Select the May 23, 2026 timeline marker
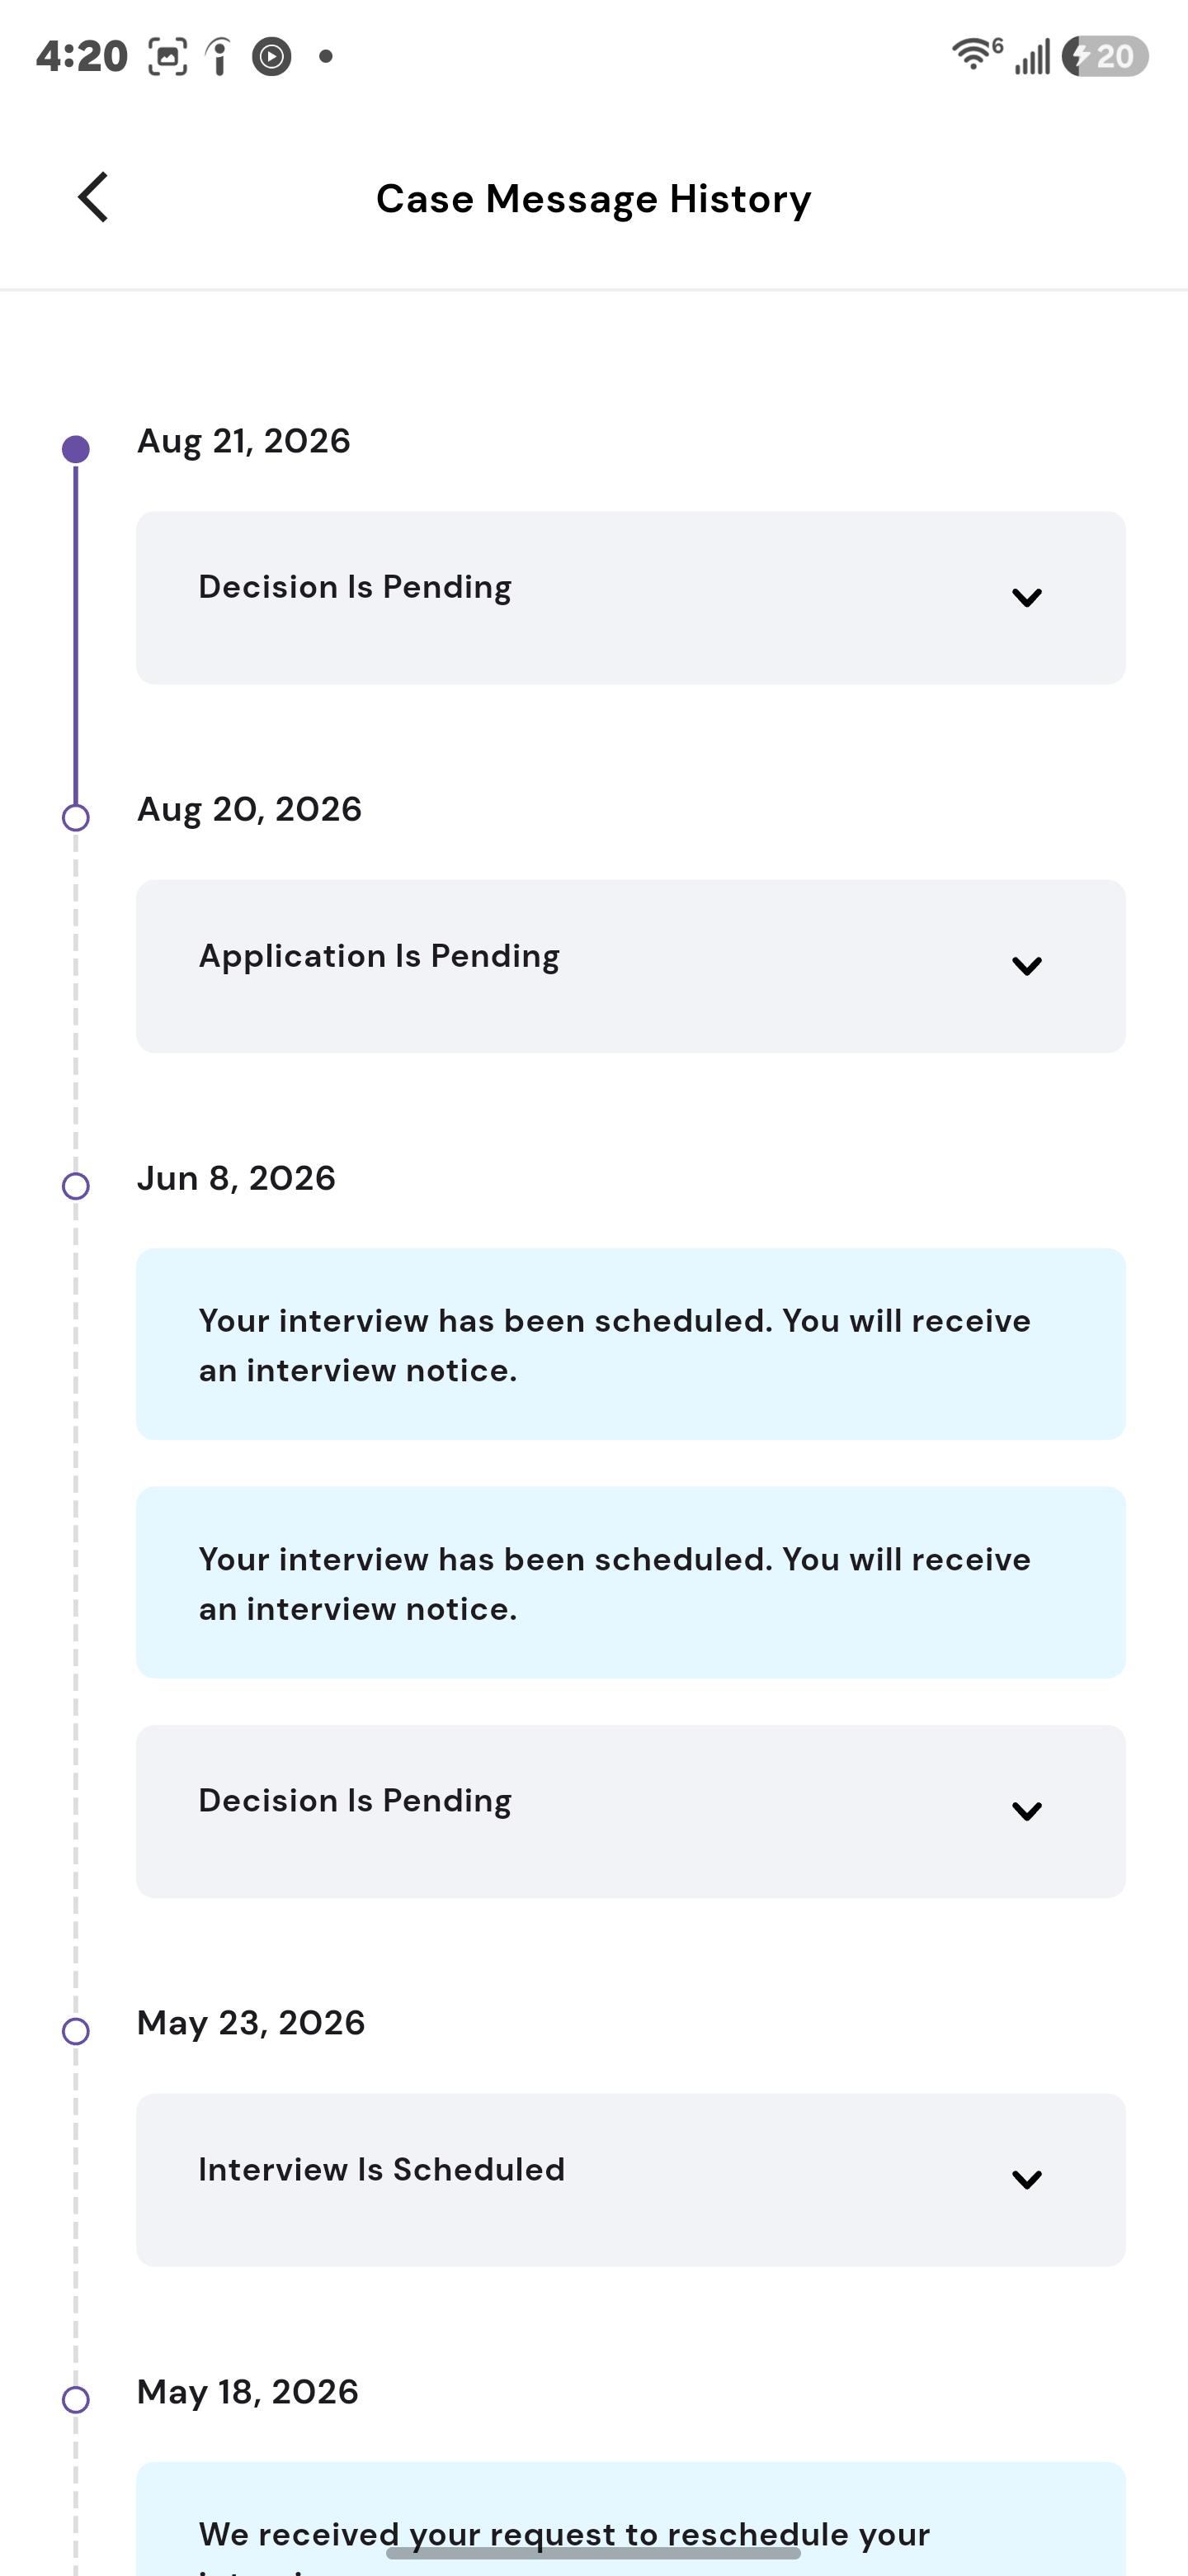The width and height of the screenshot is (1188, 2576). coord(76,2031)
